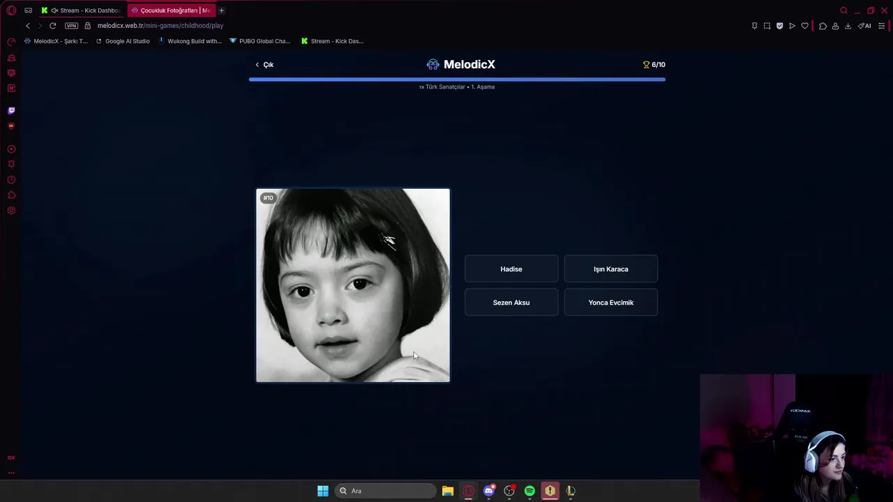Screen dimensions: 893x502
Task: Open League of Legends from the taskbar
Action: point(571,491)
